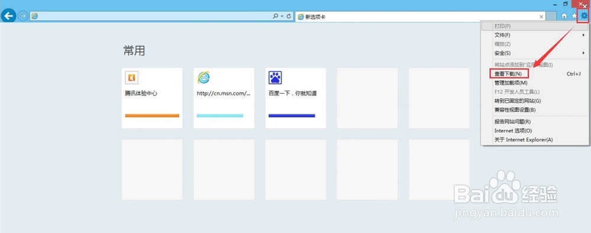Screen dimensions: 591x233
Task: Click the 常用 heading text
Action: pos(134,51)
